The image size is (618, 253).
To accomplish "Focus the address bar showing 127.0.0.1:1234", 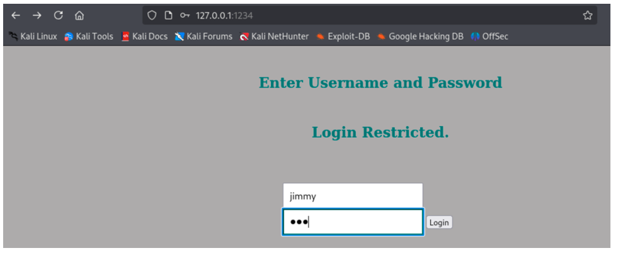I will click(370, 15).
